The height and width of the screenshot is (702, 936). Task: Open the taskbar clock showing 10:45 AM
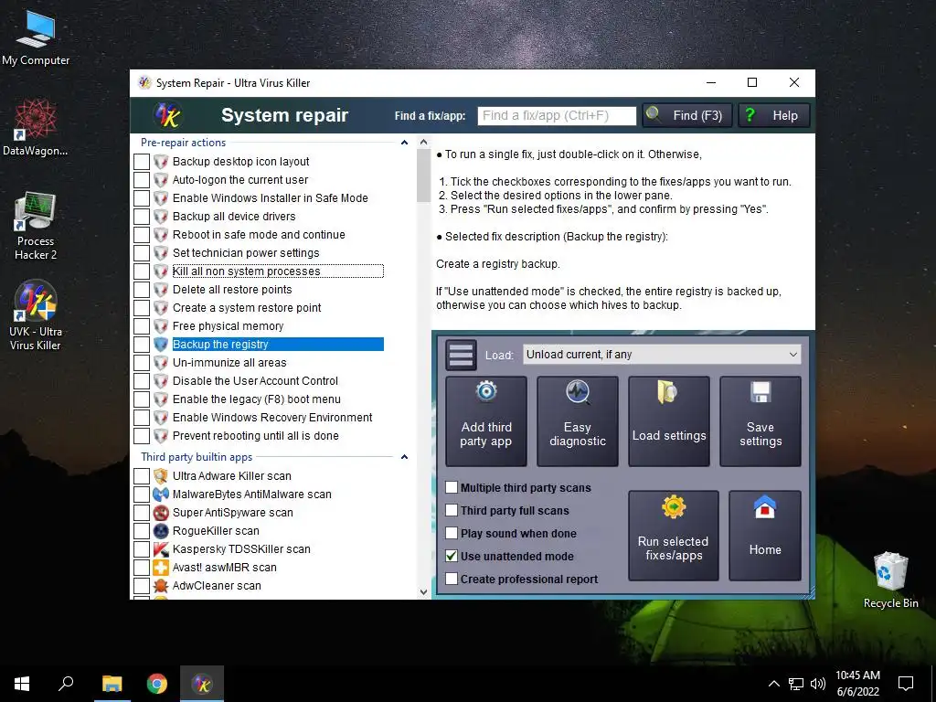pyautogui.click(x=857, y=684)
